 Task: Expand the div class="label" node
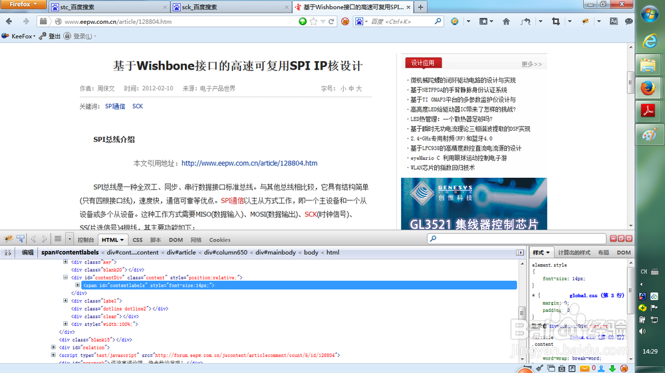pos(65,301)
